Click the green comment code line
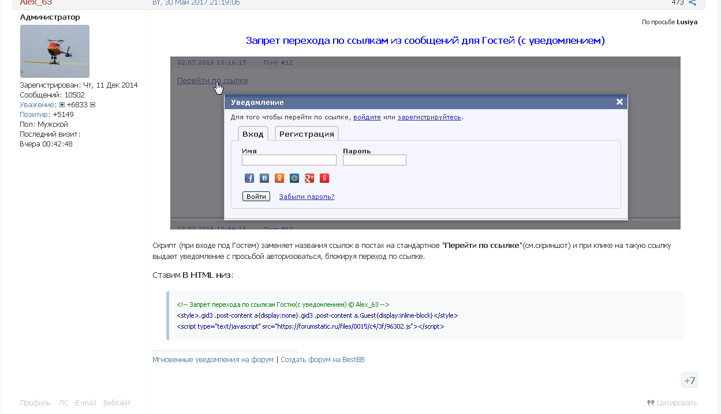Screen dimensions: 721x414 [x=283, y=304]
